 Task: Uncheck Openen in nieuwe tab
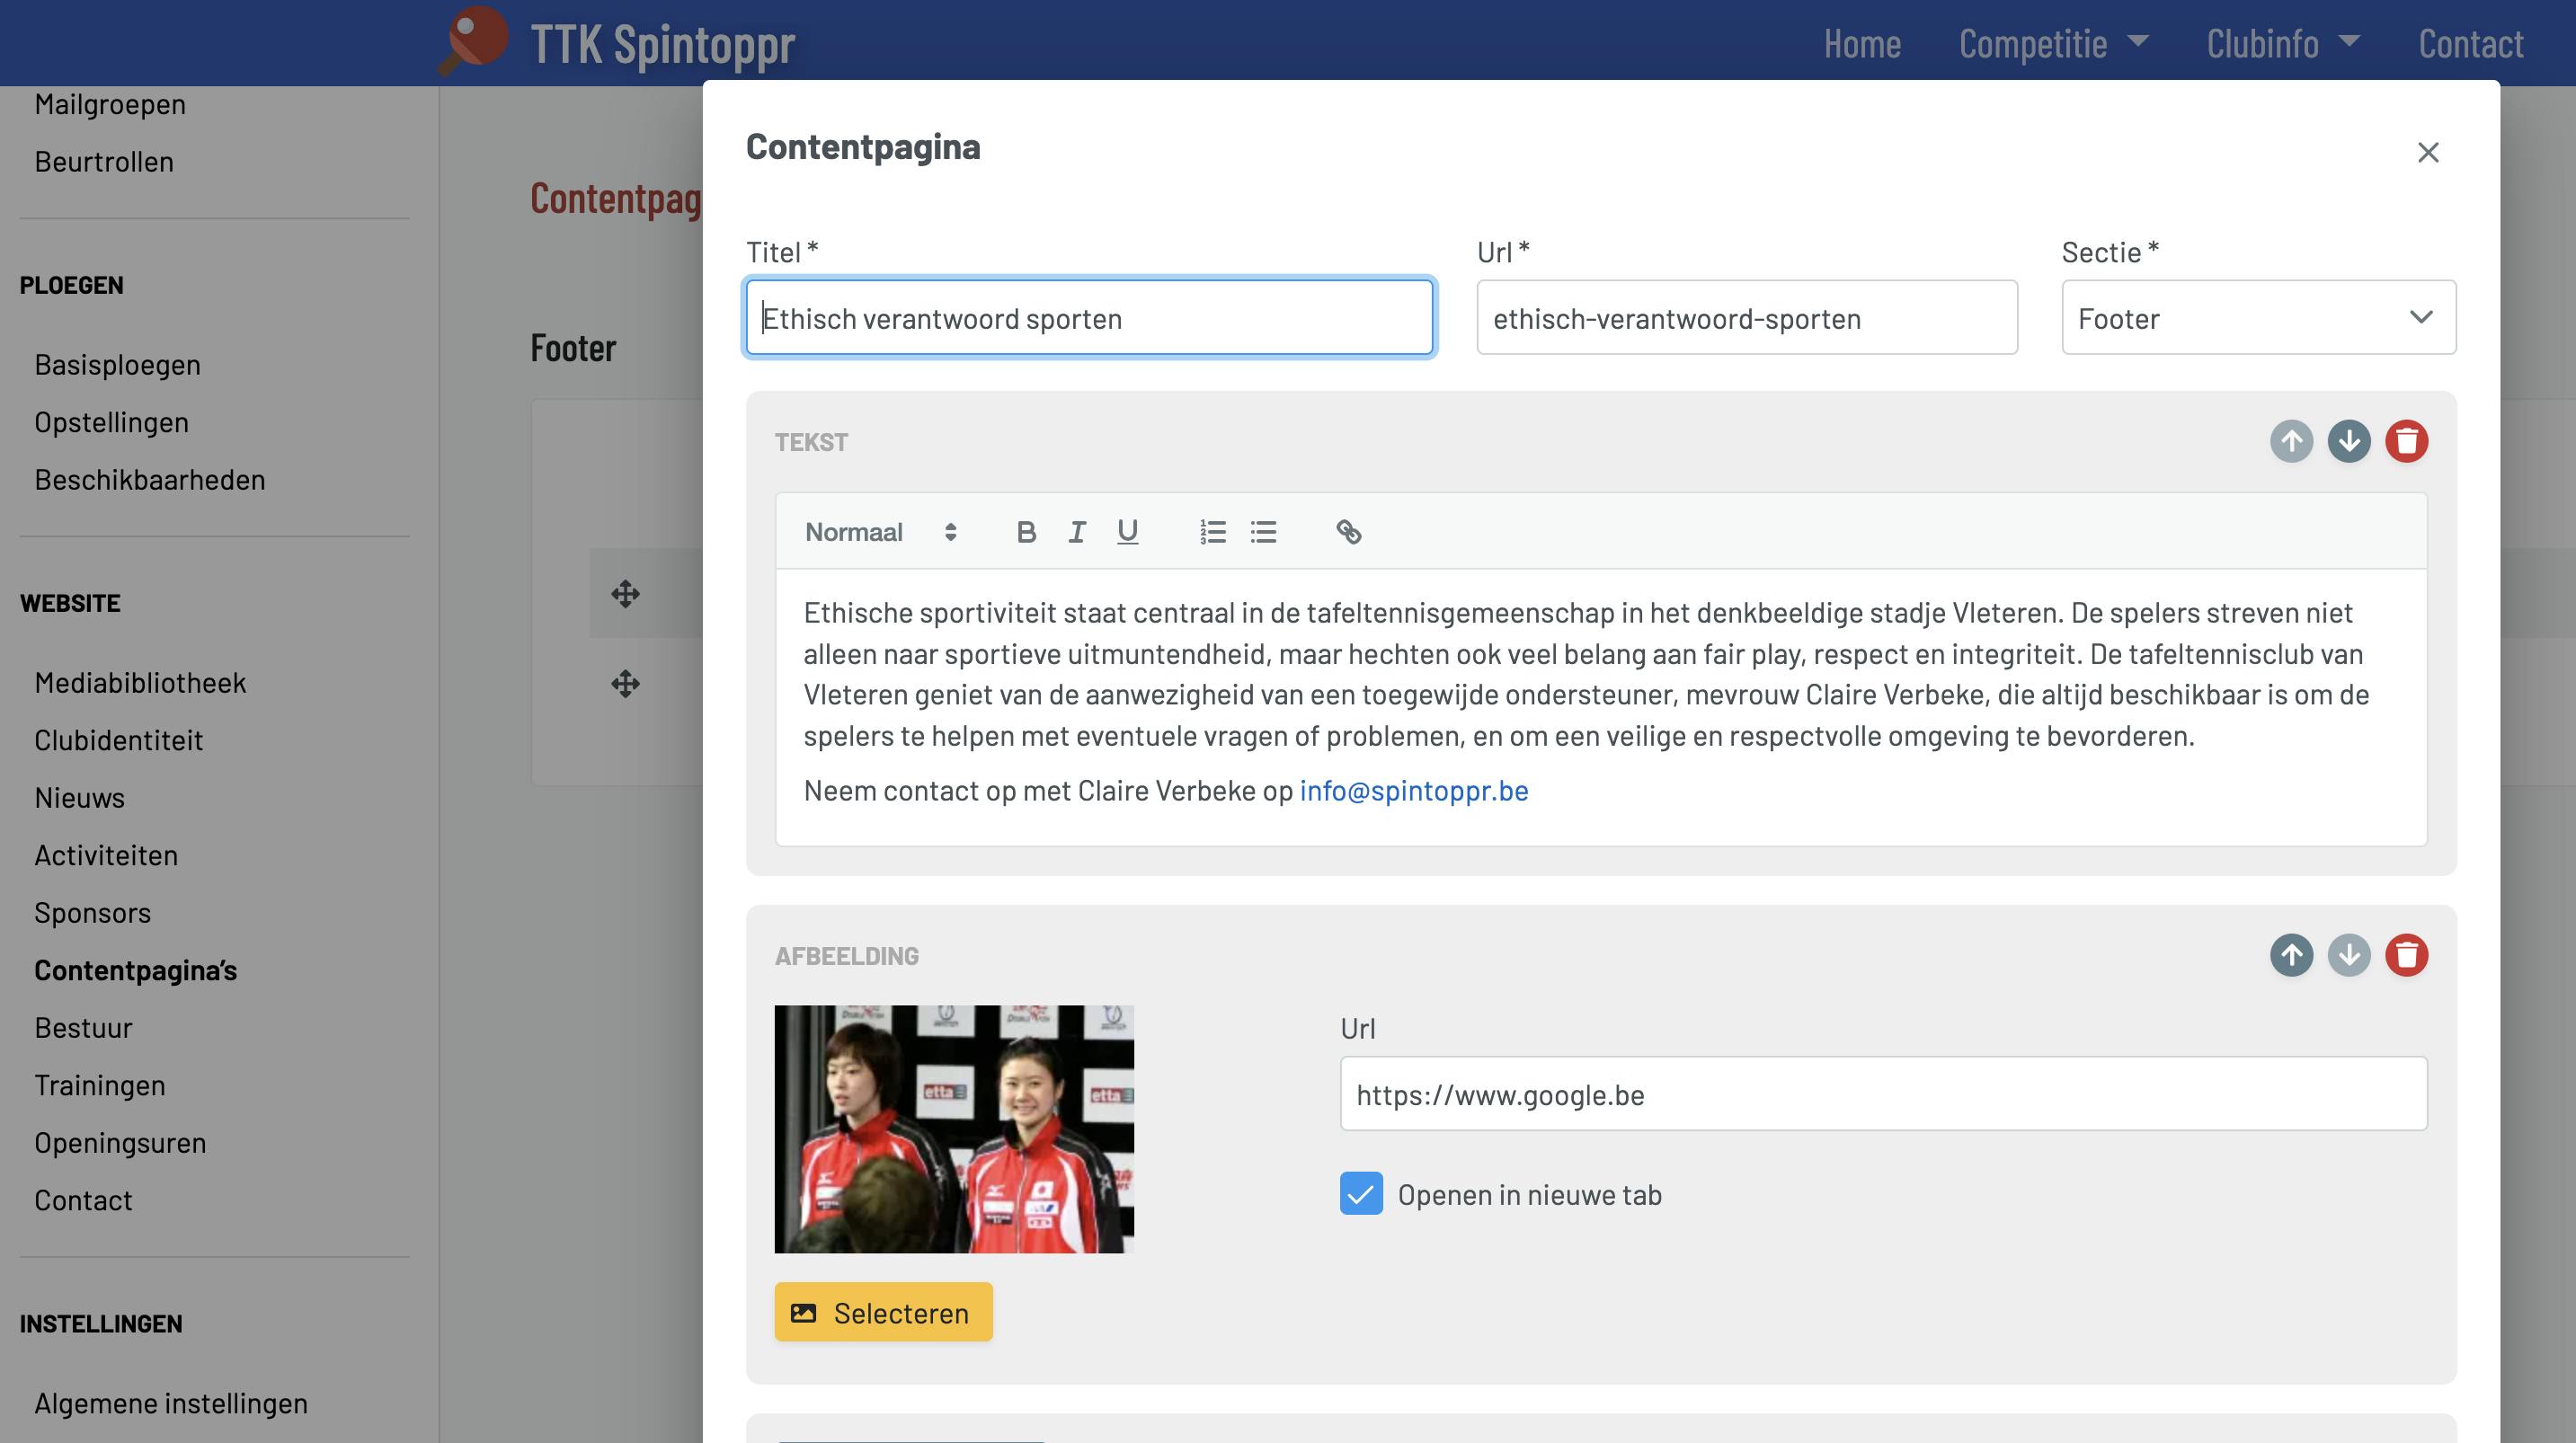pos(1361,1194)
